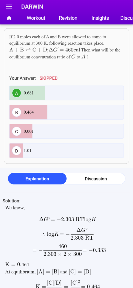Go to the home icon tab
The image size is (133, 288).
point(9,18)
